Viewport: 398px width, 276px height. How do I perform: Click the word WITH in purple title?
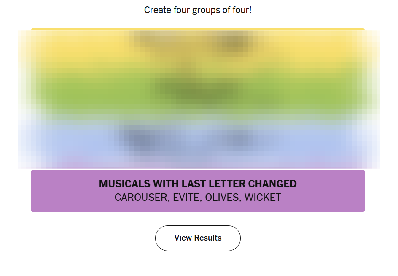point(166,184)
